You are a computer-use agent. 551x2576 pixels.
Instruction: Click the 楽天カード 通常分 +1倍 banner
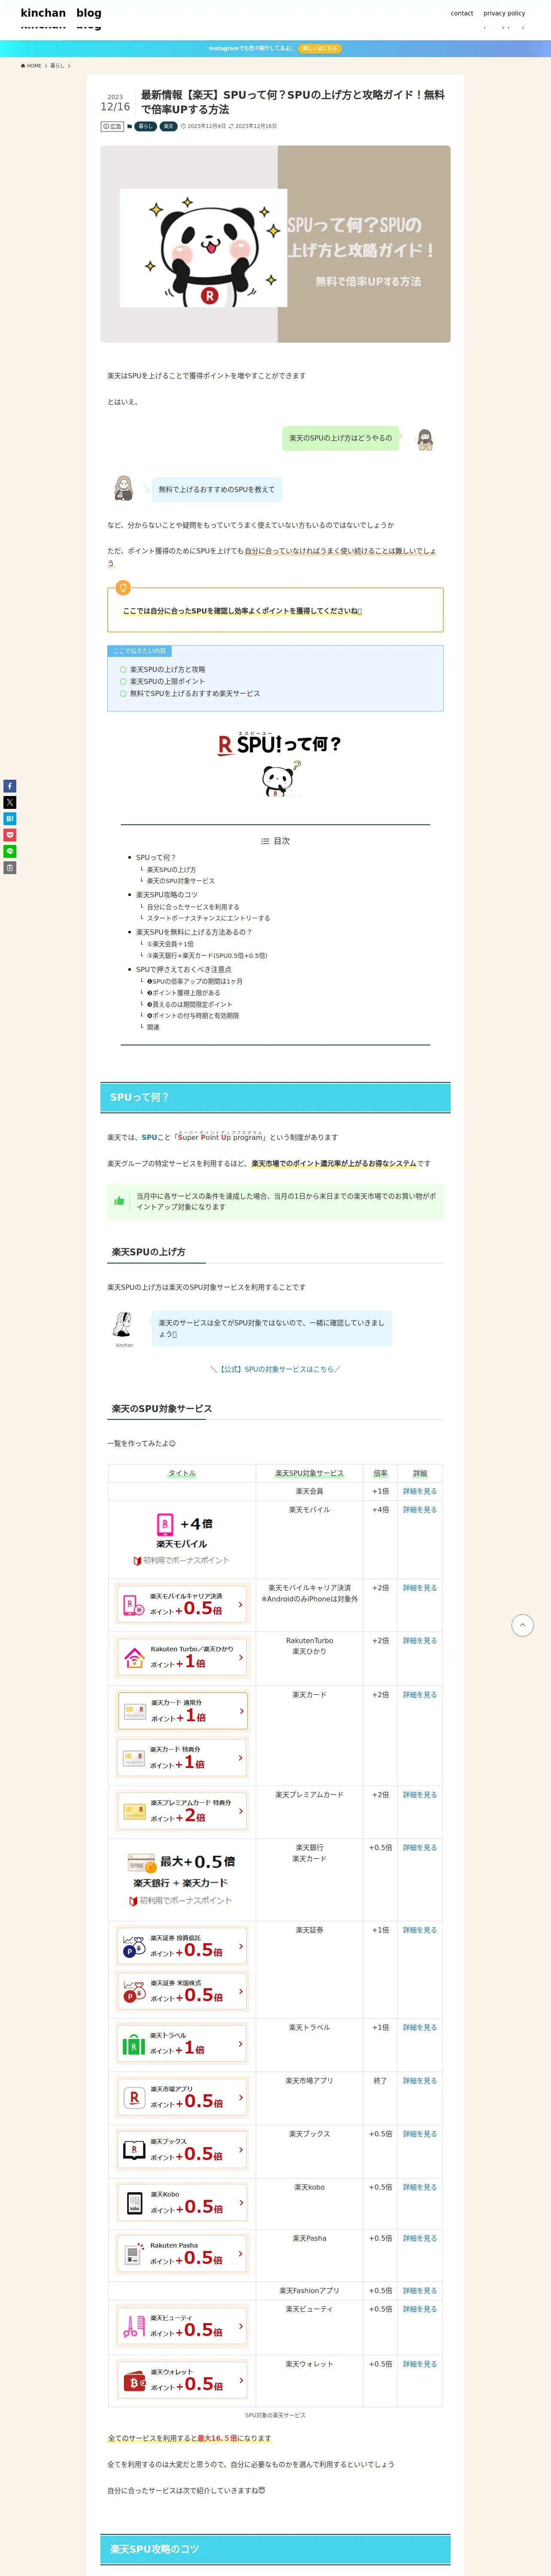point(182,1711)
